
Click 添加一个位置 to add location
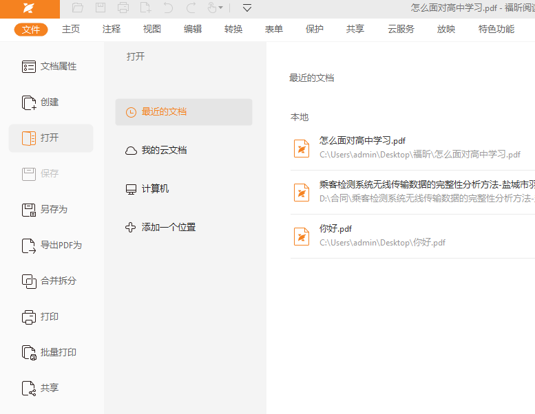pos(169,228)
